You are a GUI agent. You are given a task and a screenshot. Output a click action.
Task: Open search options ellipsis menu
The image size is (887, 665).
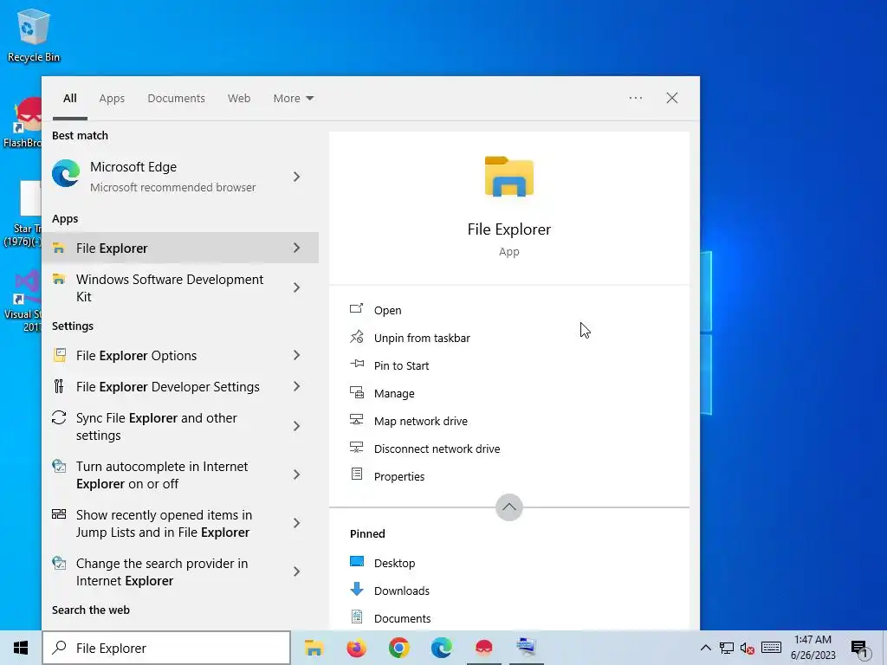(636, 98)
